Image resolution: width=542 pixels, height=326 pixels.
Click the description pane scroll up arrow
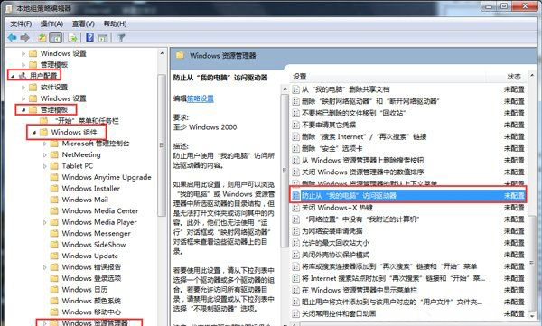(x=285, y=89)
